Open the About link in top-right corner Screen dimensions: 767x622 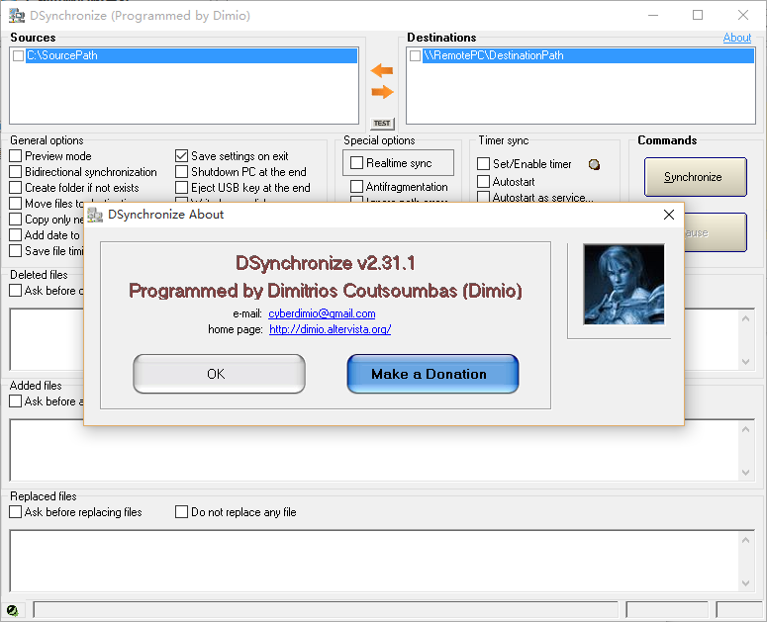click(x=736, y=38)
